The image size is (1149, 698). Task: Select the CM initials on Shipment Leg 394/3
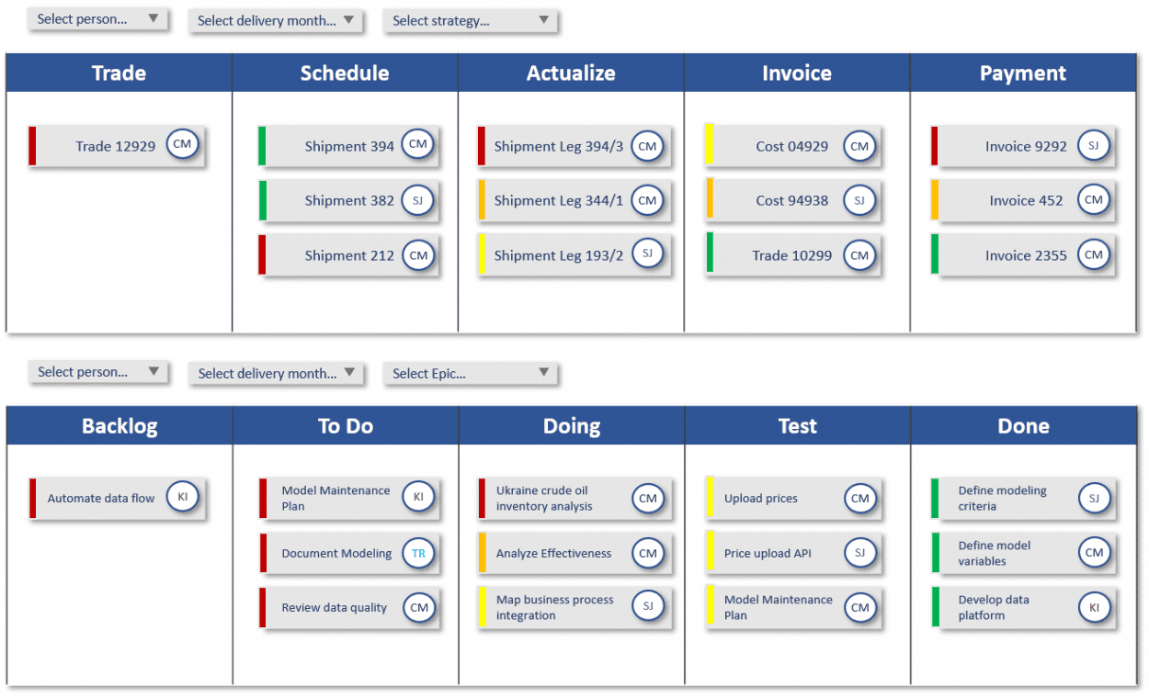tap(647, 145)
